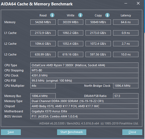Select L1 Cache Write value 1092.2 GB/s

[x=71, y=33]
